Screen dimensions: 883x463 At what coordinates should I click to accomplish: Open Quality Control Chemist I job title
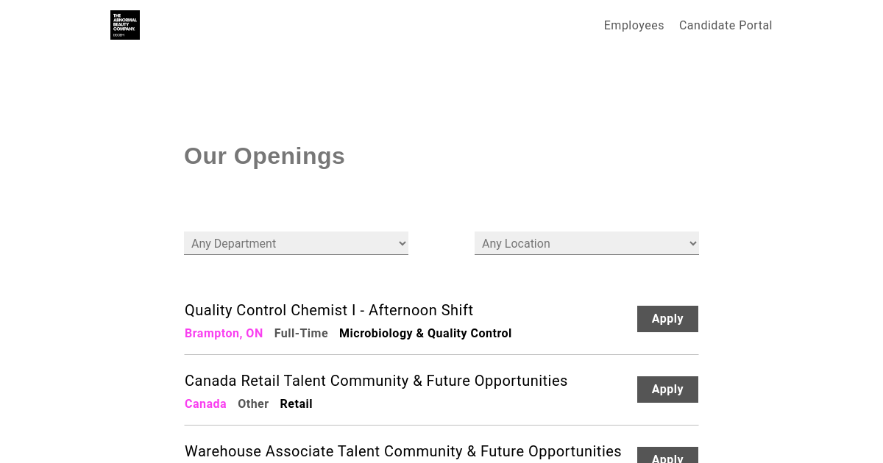[329, 310]
